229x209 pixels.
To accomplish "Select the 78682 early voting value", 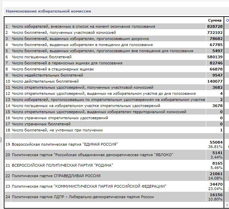I will pyautogui.click(x=216, y=39).
